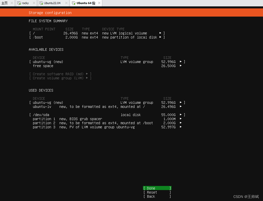Click the Ubuntu22.04 tab VM icon
This screenshot has width=263, height=201.
42,3
